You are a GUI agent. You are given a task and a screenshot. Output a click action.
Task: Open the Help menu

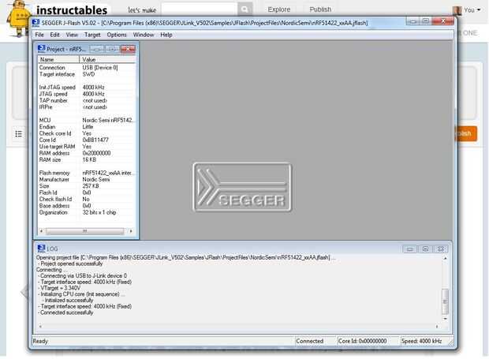[166, 35]
